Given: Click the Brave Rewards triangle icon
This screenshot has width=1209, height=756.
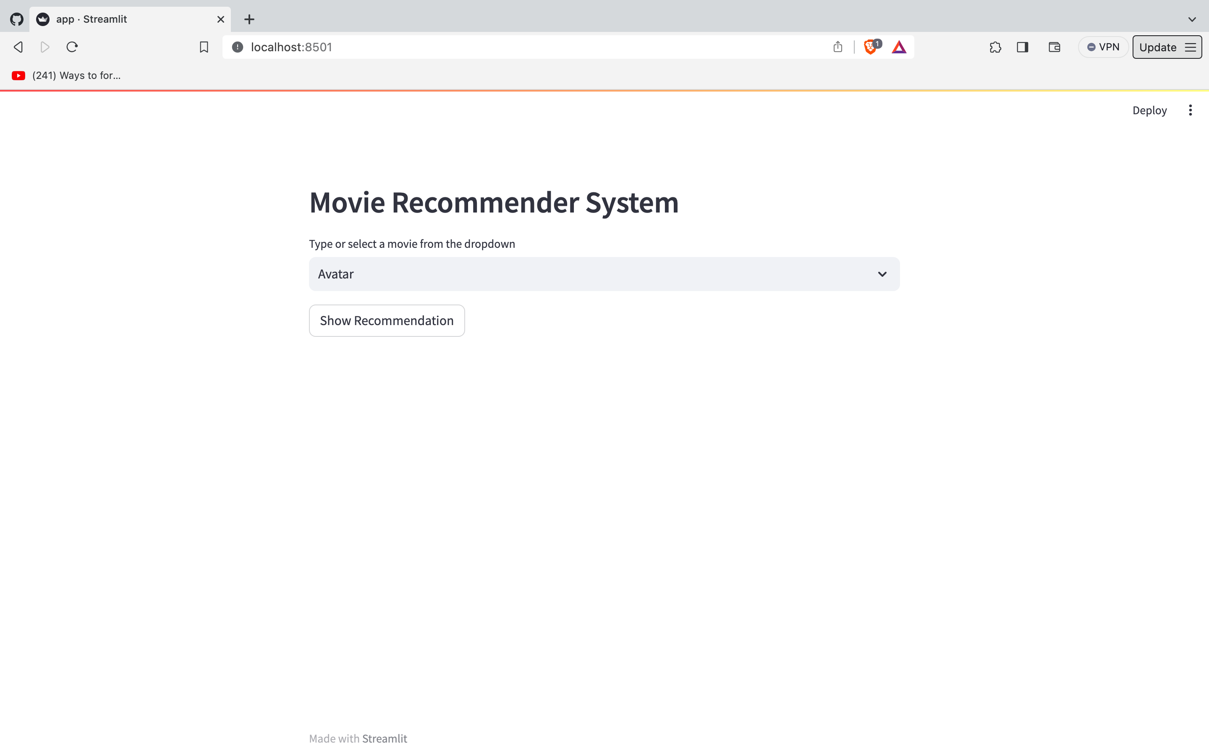Looking at the screenshot, I should point(898,47).
